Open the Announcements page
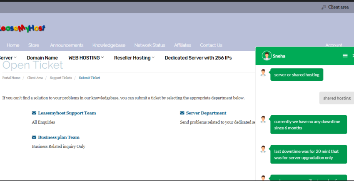The width and height of the screenshot is (354, 181). [67, 45]
